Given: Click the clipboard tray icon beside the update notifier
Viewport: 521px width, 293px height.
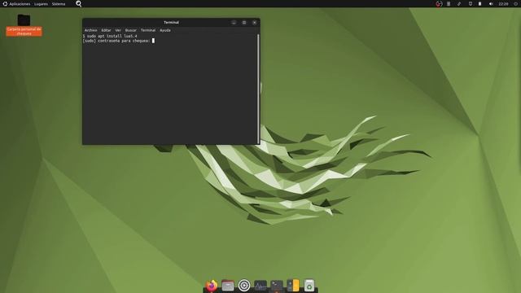Looking at the screenshot, I should 449,4.
